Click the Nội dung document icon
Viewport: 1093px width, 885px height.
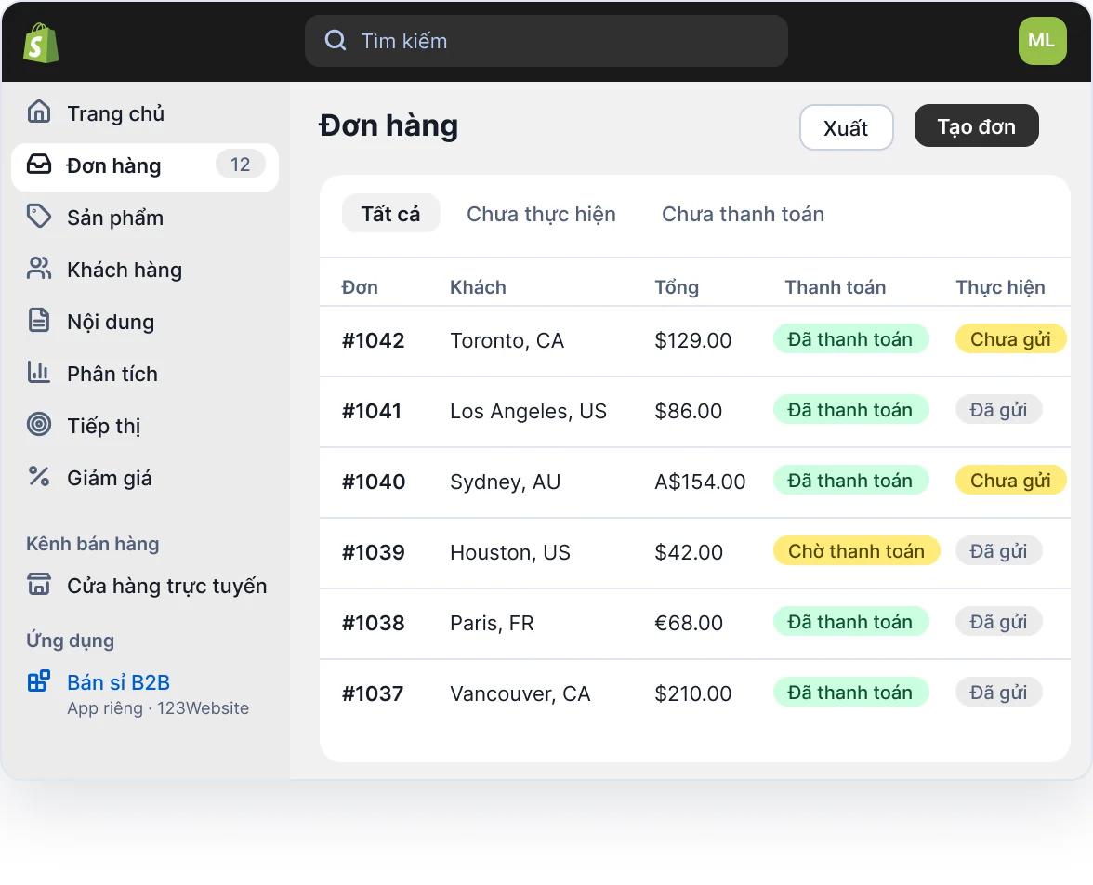tap(39, 320)
